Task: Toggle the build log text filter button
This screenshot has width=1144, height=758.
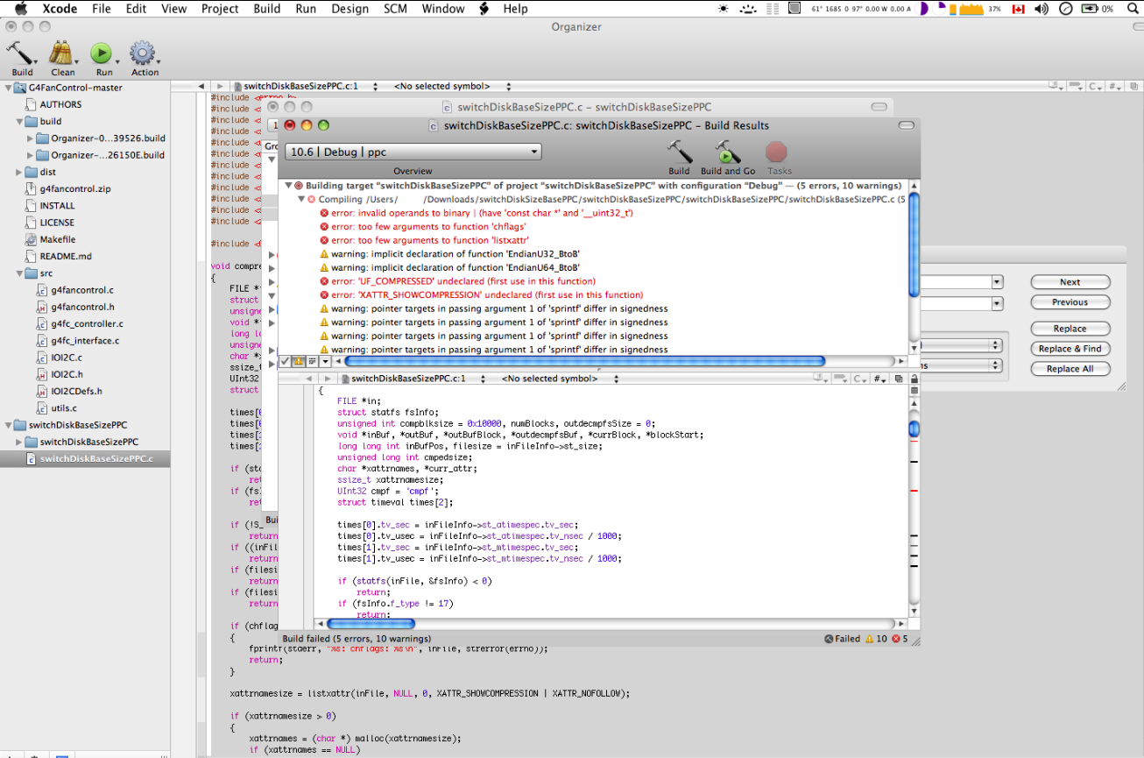Action: pos(312,361)
